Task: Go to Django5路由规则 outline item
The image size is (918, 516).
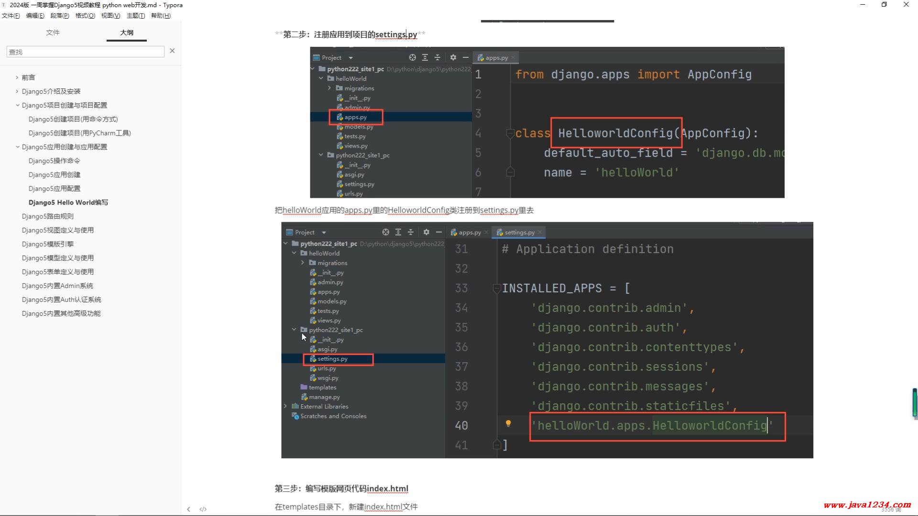Action: point(47,216)
